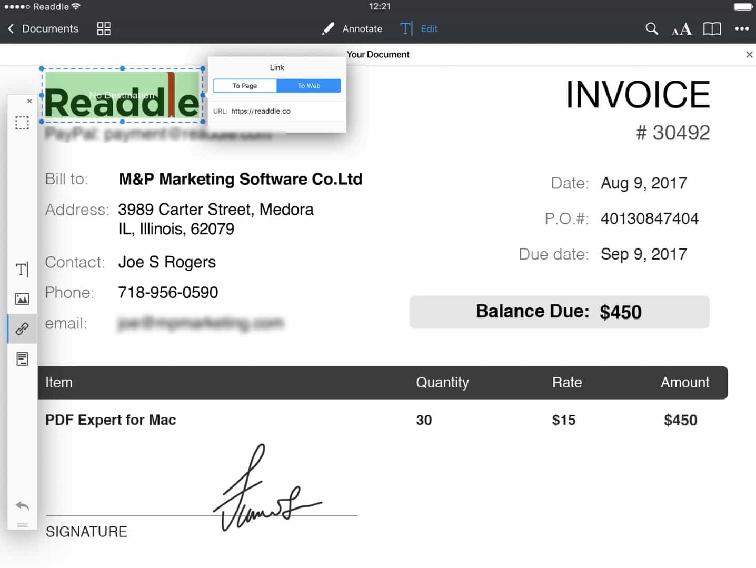Choose To Web link option
This screenshot has height=568, width=756.
[x=309, y=86]
